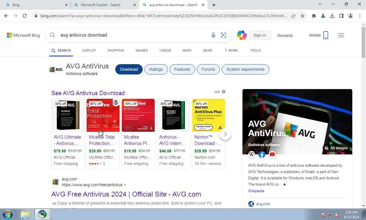Viewport: 366px width, 220px height.
Task: Open avg.com link in side panel
Action: pos(263,204)
